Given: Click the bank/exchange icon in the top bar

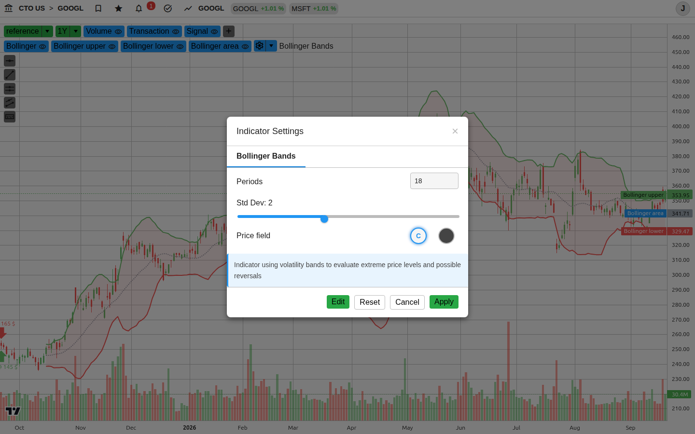Looking at the screenshot, I should point(9,8).
